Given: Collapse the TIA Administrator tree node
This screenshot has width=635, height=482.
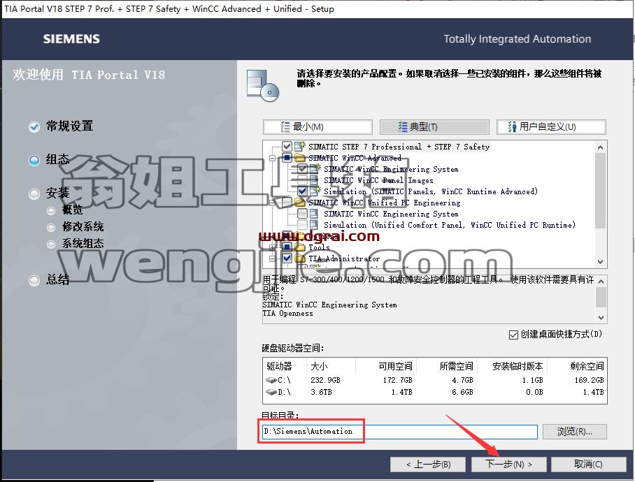Looking at the screenshot, I should pyautogui.click(x=273, y=258).
